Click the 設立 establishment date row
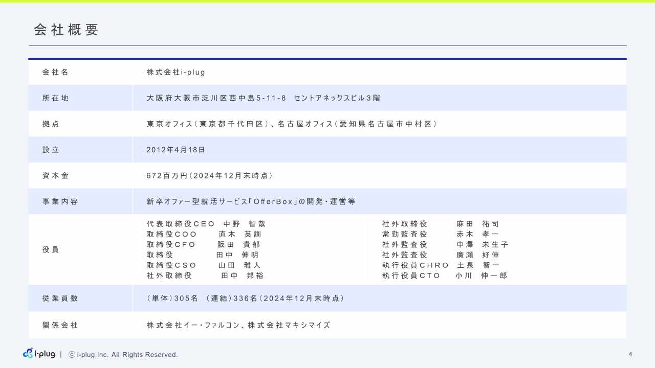Viewport: 655px width, 368px height. pyautogui.click(x=51, y=149)
